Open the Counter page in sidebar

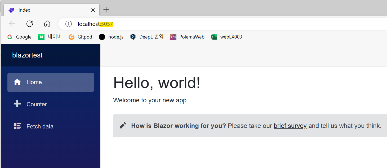(51, 104)
